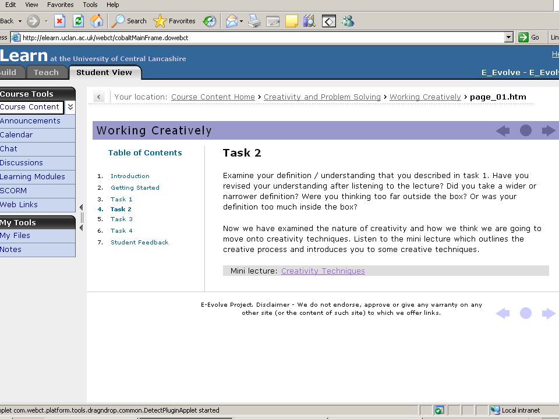
Task: Click the black diamond toolbar icon
Action: pyautogui.click(x=328, y=22)
